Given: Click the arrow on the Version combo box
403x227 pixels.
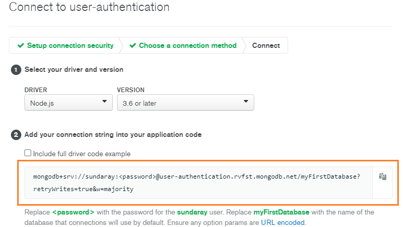Looking at the screenshot, I should pos(245,102).
